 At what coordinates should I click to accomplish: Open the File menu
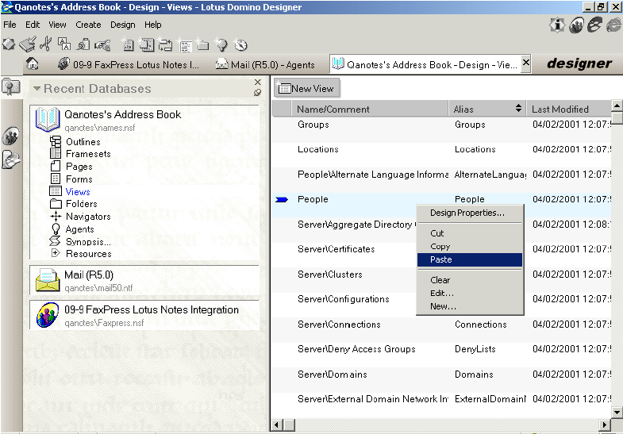[10, 25]
